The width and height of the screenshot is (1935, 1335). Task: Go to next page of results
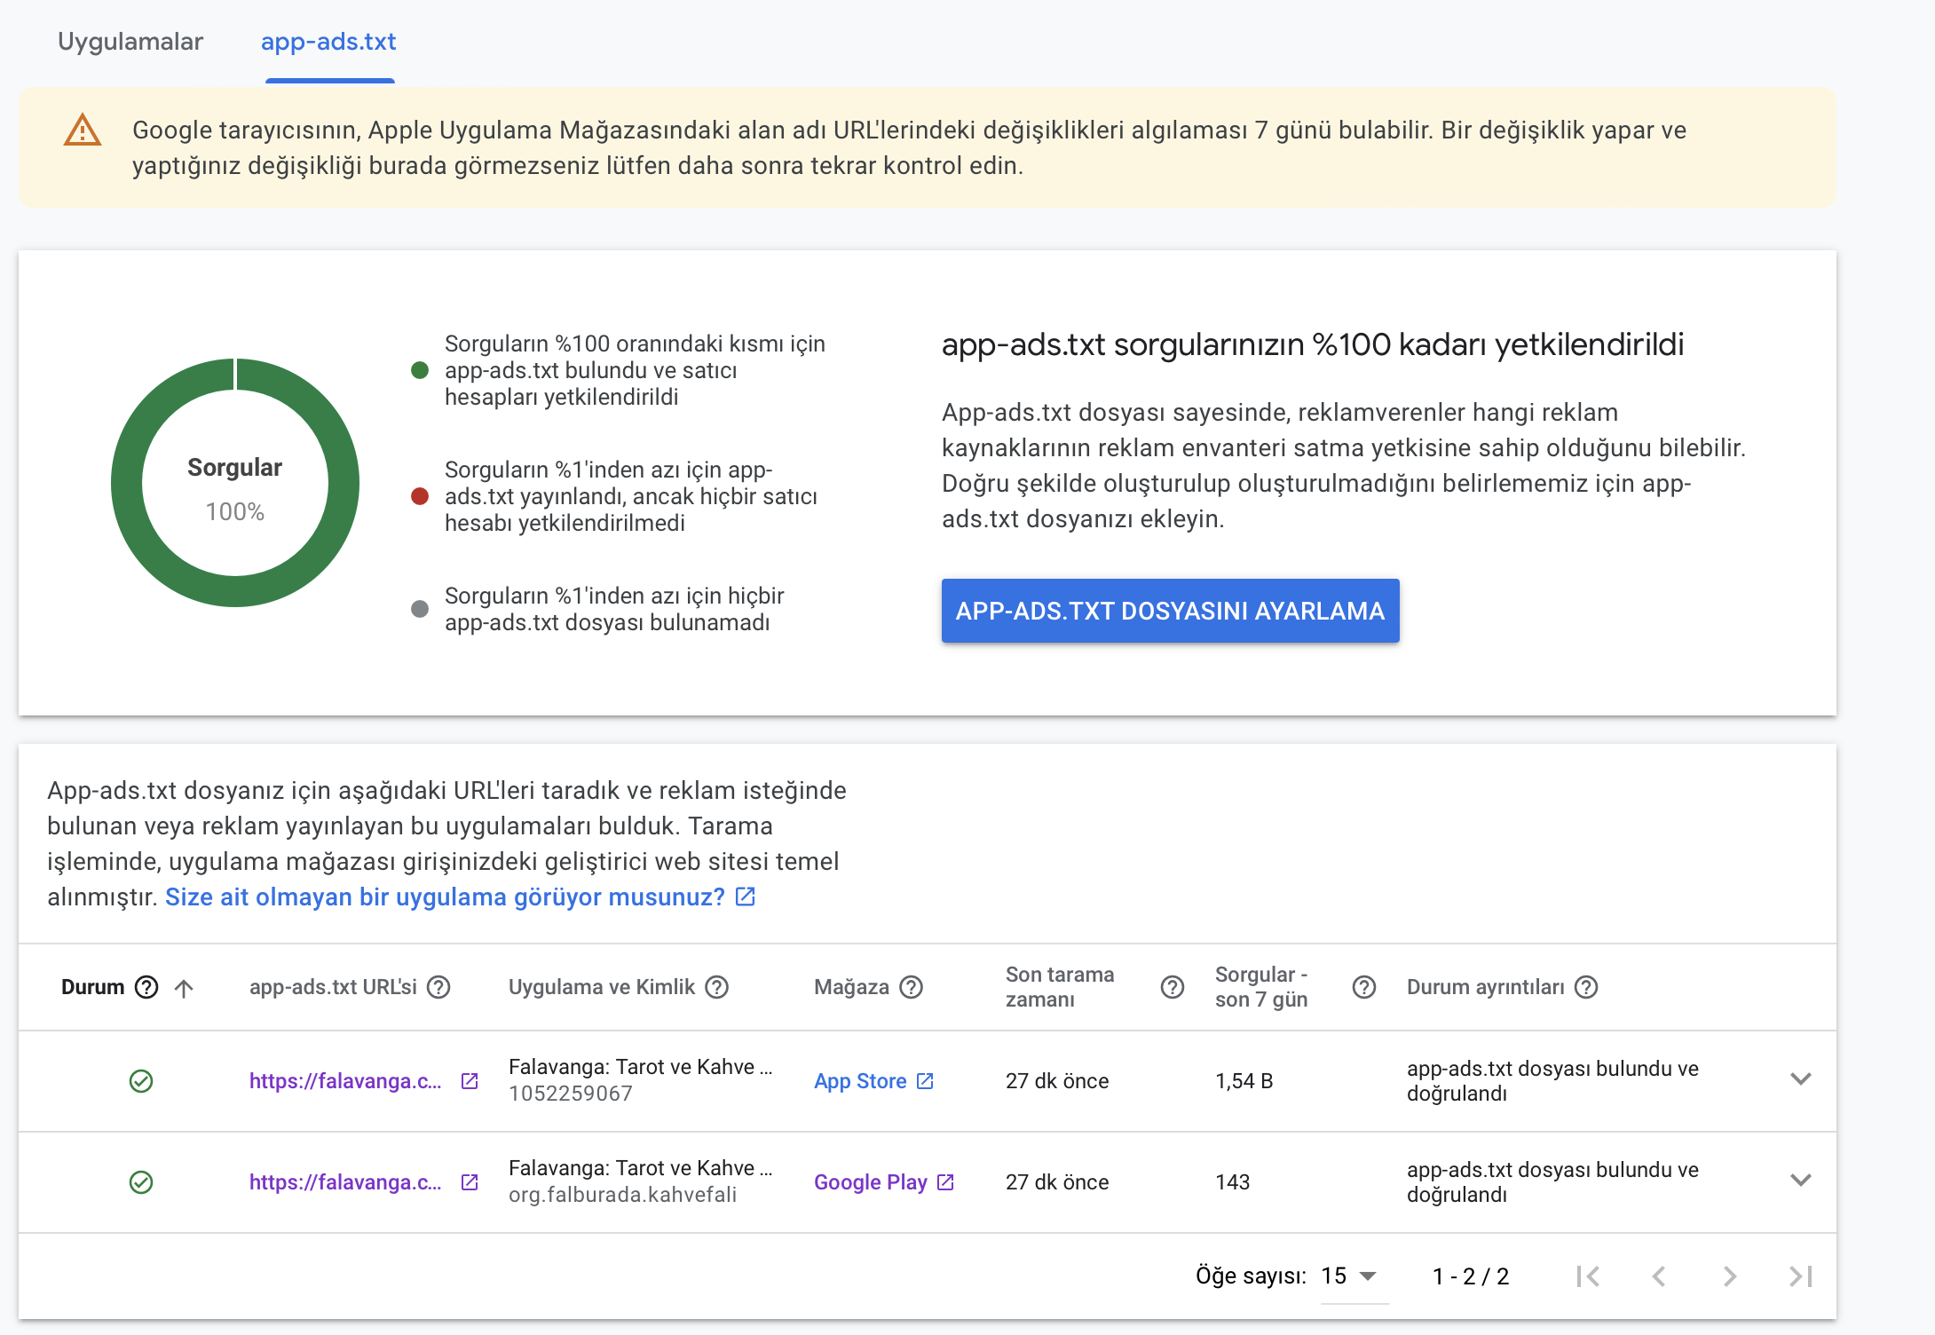1730,1276
